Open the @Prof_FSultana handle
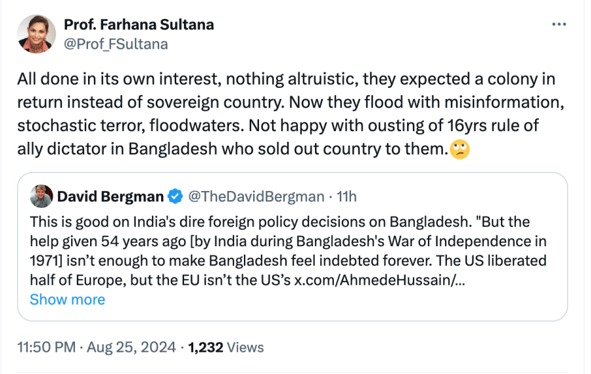Image resolution: width=591 pixels, height=374 pixels. [x=116, y=44]
